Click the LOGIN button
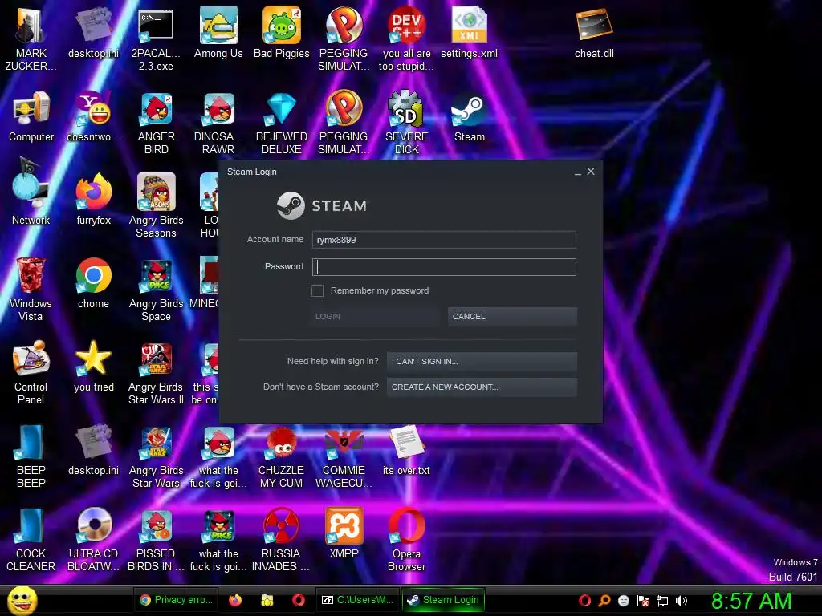 pos(374,316)
